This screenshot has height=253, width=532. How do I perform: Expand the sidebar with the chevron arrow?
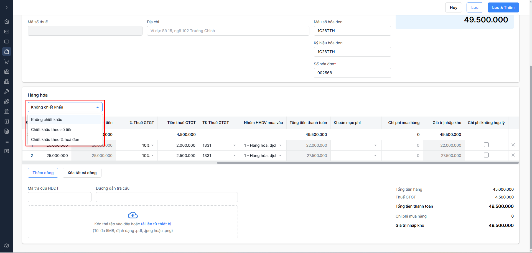[x=7, y=7]
